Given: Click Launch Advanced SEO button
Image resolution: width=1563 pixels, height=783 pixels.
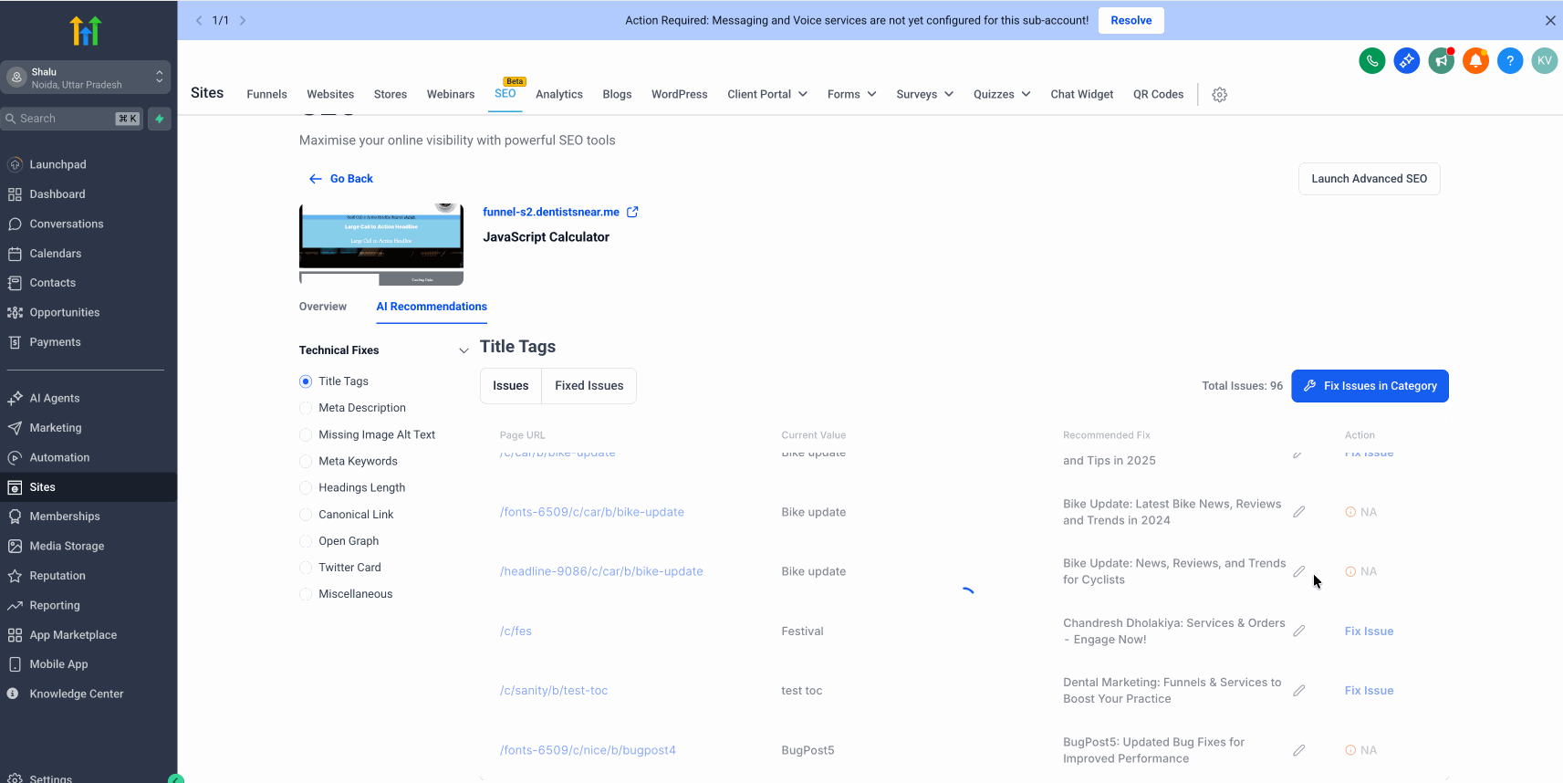Looking at the screenshot, I should pyautogui.click(x=1370, y=179).
